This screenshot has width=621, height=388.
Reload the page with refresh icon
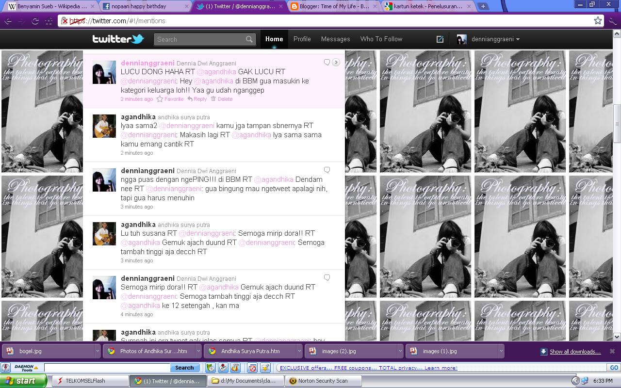tap(35, 21)
